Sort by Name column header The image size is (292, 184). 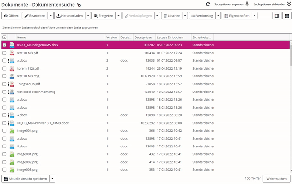point(60,37)
